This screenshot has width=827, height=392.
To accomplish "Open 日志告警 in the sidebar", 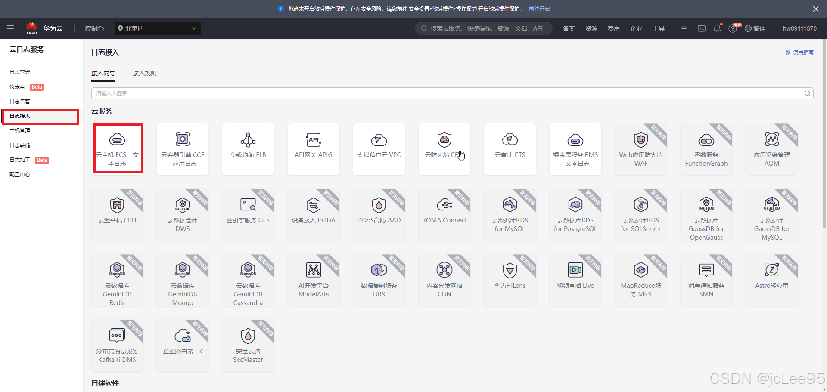I will [20, 102].
